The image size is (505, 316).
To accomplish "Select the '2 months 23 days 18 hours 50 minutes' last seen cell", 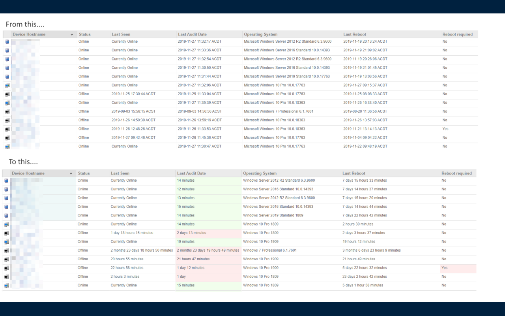I will (x=142, y=250).
